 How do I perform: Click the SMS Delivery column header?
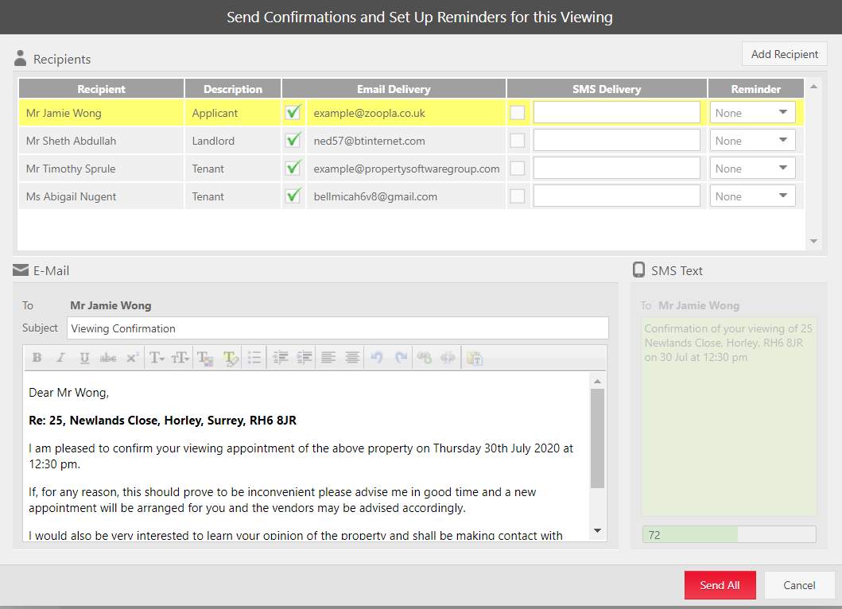[x=607, y=89]
